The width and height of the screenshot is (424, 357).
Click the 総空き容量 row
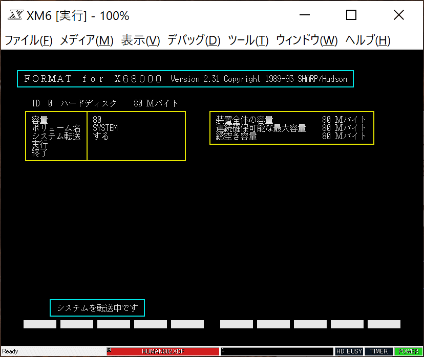[x=291, y=137]
